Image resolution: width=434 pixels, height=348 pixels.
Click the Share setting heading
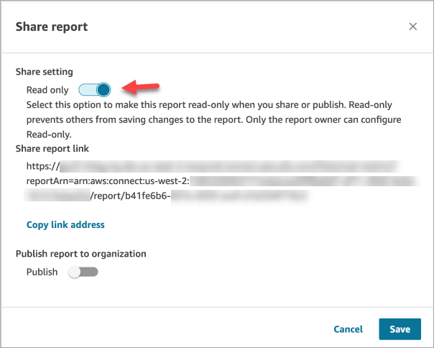[x=45, y=73]
